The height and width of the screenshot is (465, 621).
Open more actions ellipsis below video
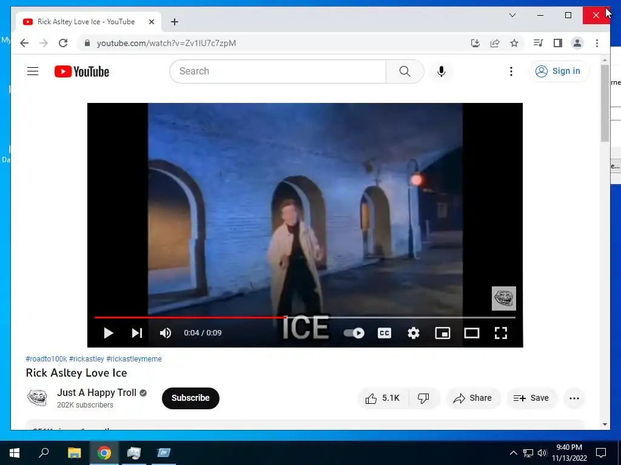574,398
